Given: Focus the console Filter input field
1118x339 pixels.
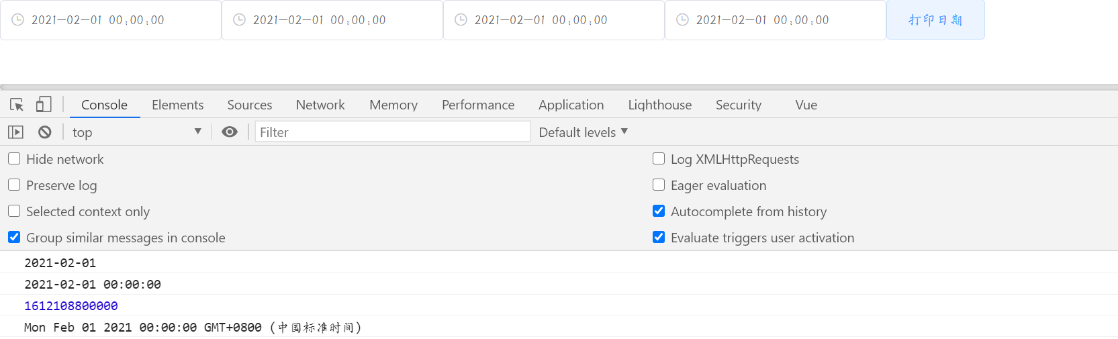Looking at the screenshot, I should tap(392, 132).
